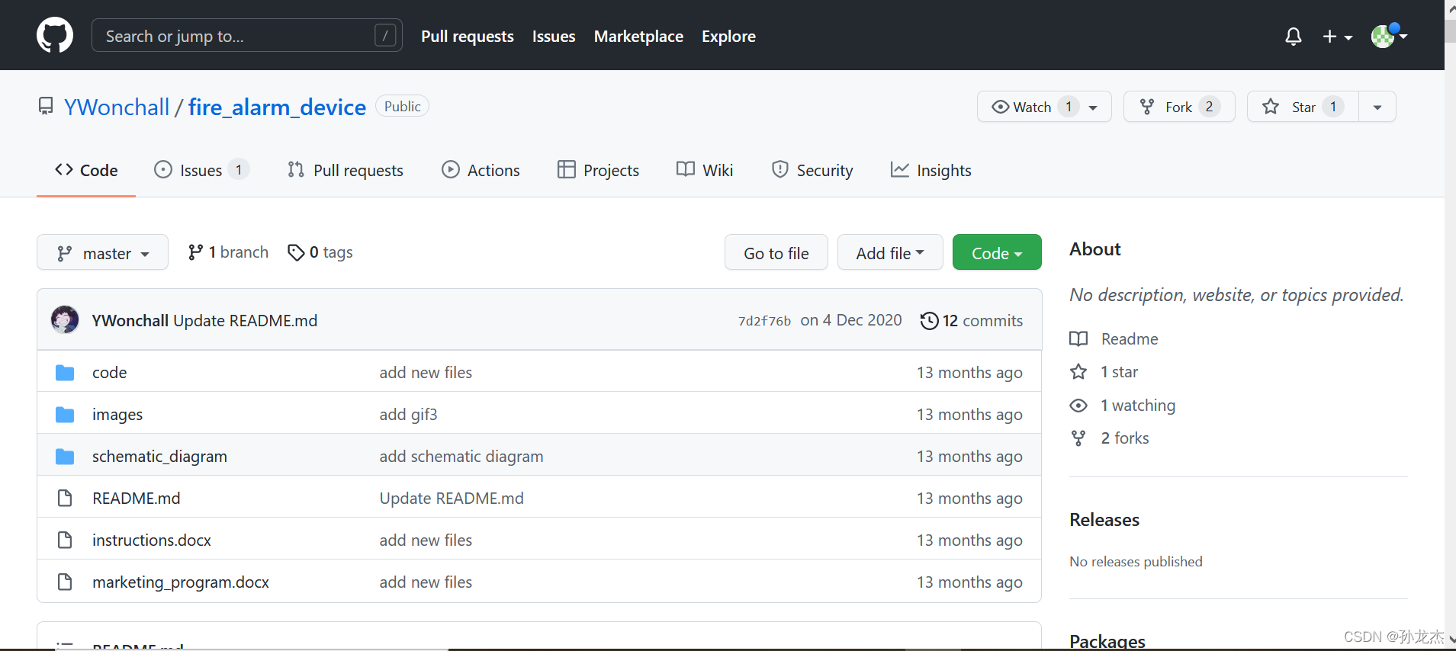Open the 1 star link in About
The image size is (1456, 651).
click(1104, 372)
